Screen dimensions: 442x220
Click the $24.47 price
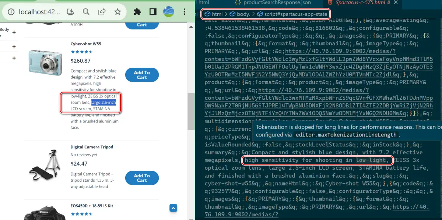coord(79,164)
